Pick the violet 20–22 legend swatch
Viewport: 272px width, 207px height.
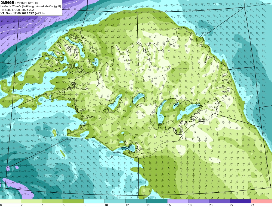(x=220, y=201)
